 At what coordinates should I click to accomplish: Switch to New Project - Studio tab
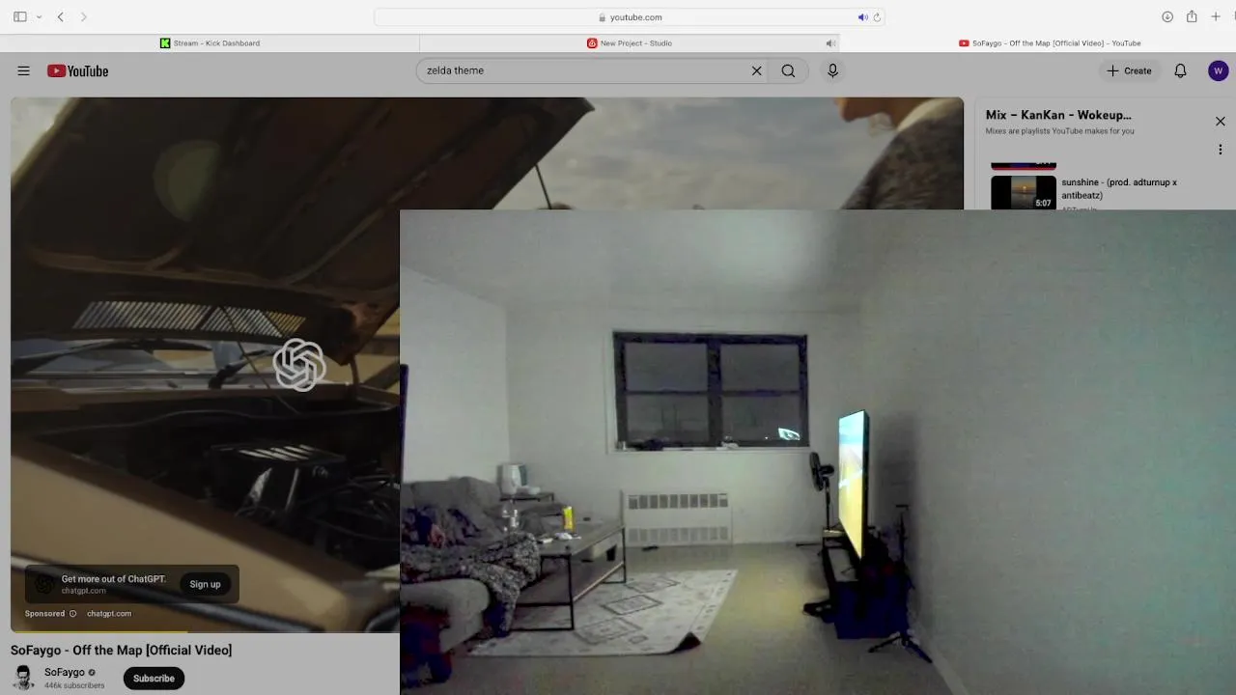click(x=630, y=43)
